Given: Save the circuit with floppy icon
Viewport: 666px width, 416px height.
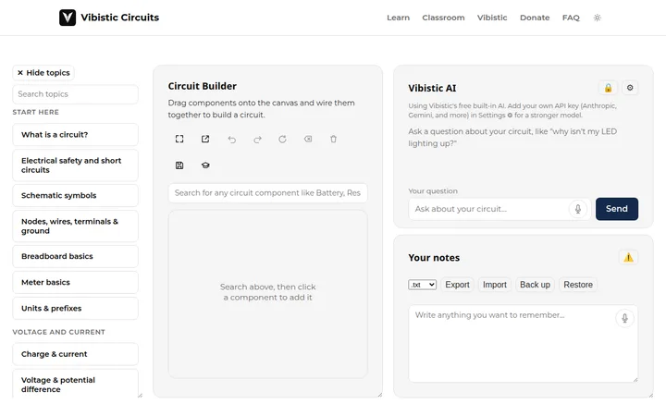Looking at the screenshot, I should [x=179, y=165].
